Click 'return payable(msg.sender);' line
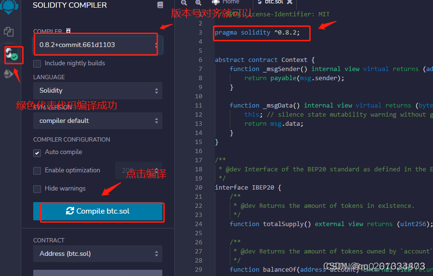This screenshot has width=433, height=276. pos(294,78)
